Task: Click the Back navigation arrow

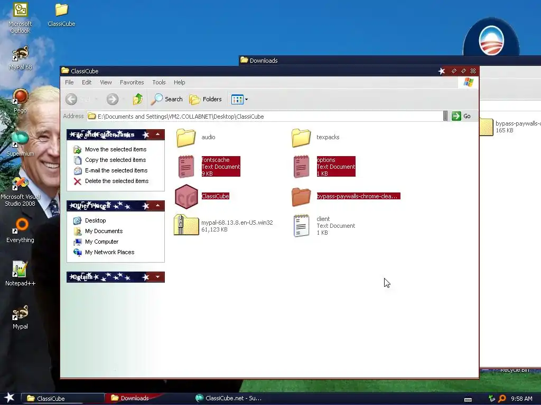Action: (x=71, y=99)
